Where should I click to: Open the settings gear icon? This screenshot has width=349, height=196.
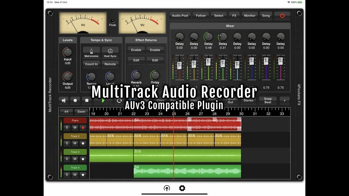[x=182, y=188]
